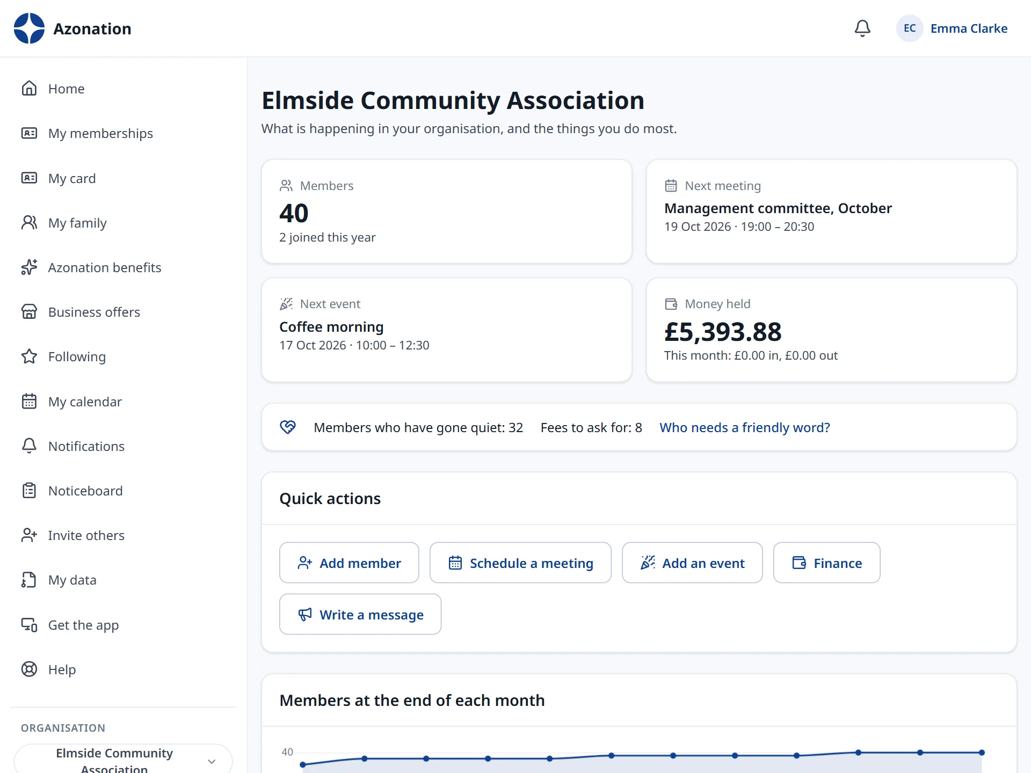The image size is (1031, 773).
Task: Click the My data file icon
Action: point(29,580)
